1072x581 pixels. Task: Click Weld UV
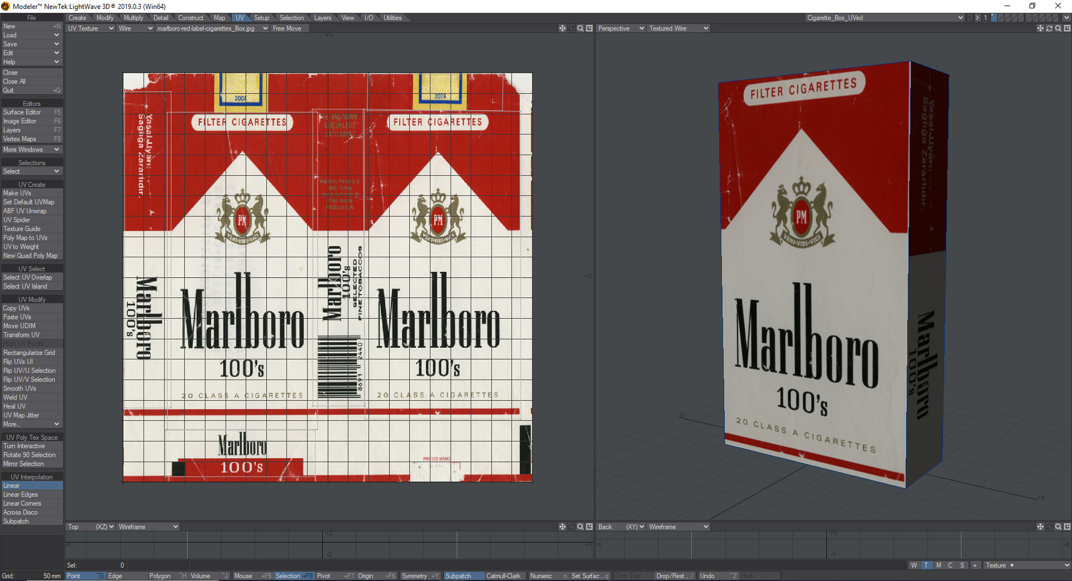(32, 397)
